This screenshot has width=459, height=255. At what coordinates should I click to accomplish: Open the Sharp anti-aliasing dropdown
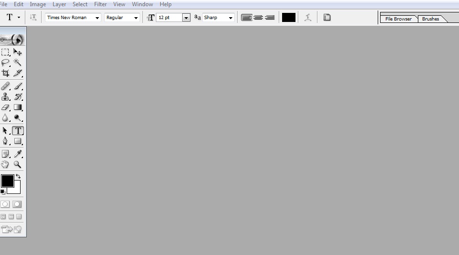tap(230, 18)
